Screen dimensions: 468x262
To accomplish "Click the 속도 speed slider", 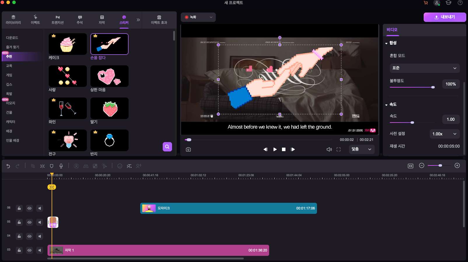I will coord(412,123).
